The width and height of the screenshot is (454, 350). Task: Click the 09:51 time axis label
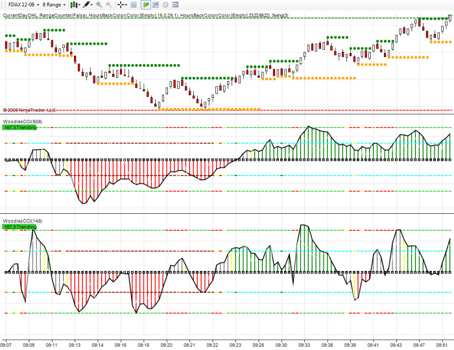[442, 345]
